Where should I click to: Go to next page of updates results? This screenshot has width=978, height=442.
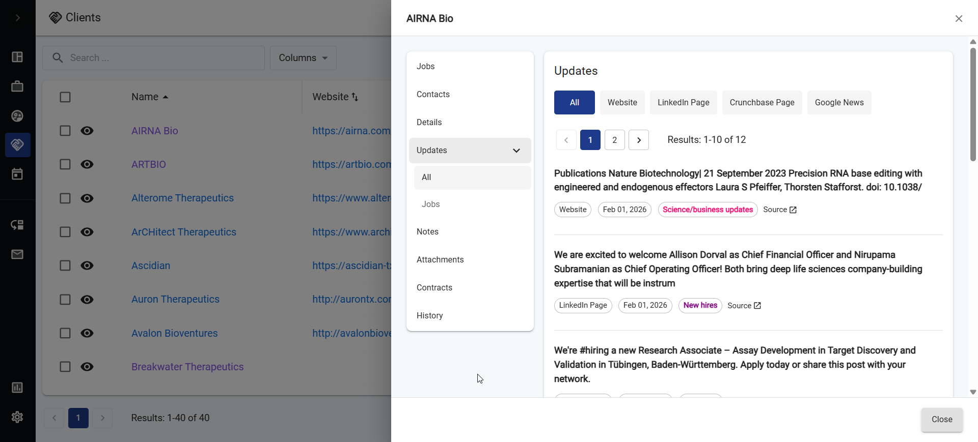pos(639,140)
